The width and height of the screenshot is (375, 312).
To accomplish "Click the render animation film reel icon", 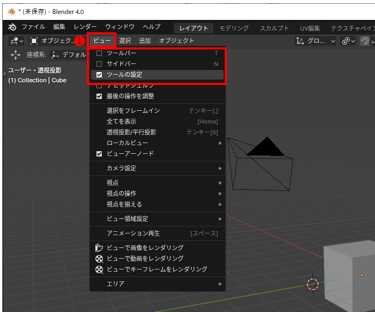I will (99, 259).
